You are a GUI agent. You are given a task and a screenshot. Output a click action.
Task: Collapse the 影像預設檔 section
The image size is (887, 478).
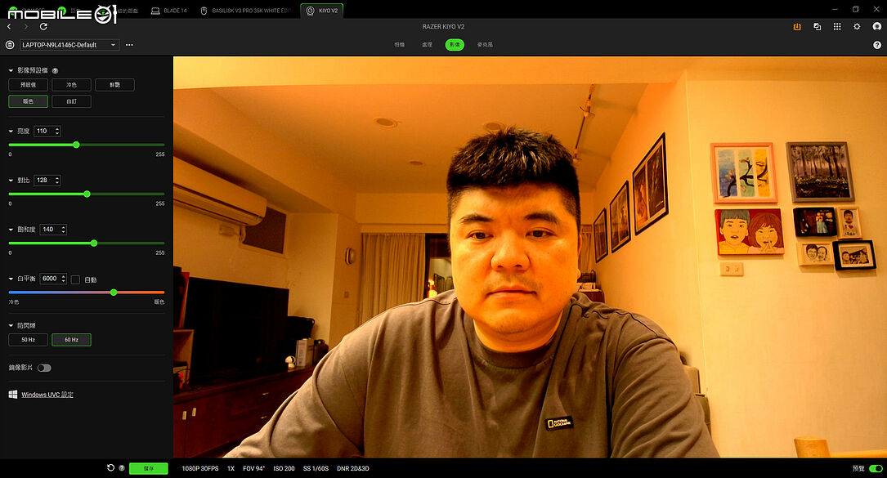click(x=11, y=71)
